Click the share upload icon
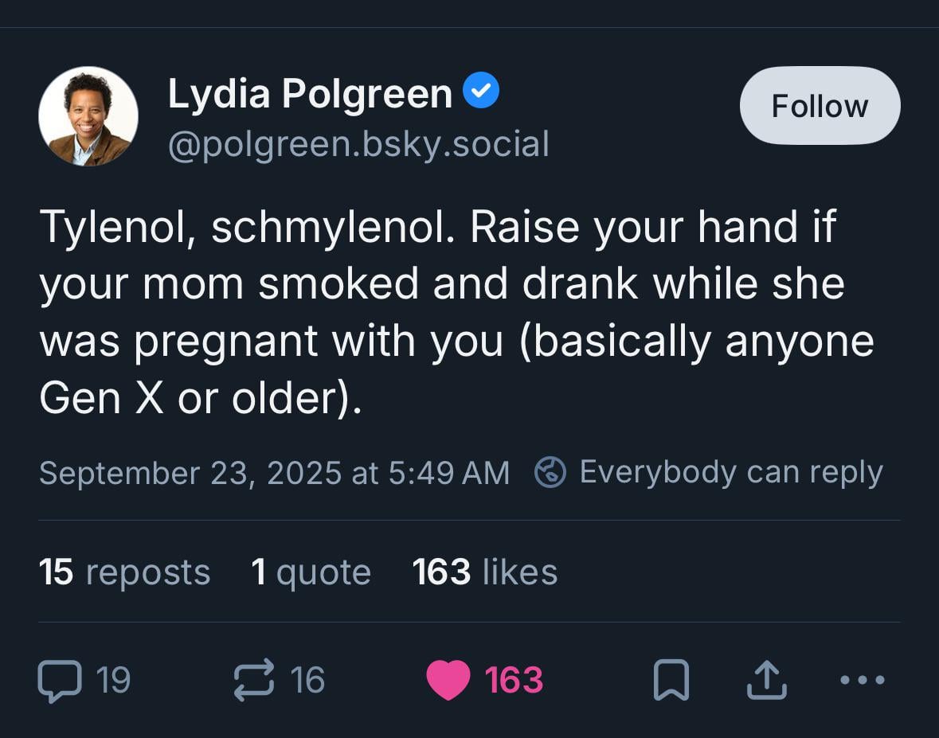 [766, 680]
